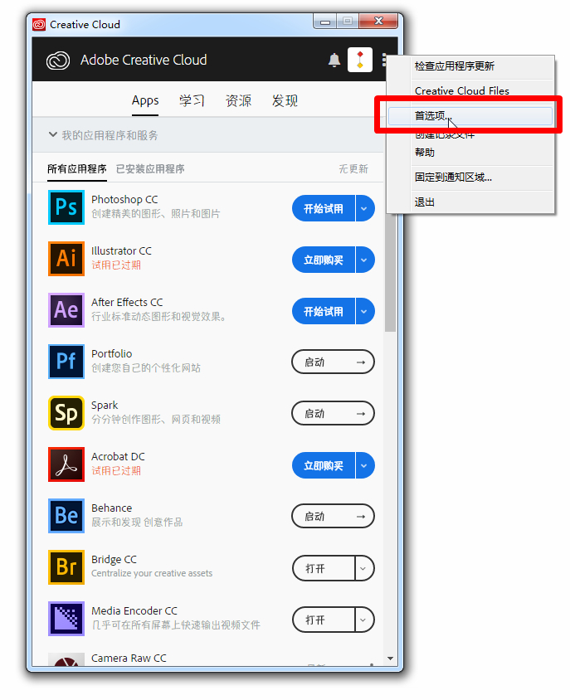Click the Behance Be app icon
570x700 pixels.
(x=66, y=516)
